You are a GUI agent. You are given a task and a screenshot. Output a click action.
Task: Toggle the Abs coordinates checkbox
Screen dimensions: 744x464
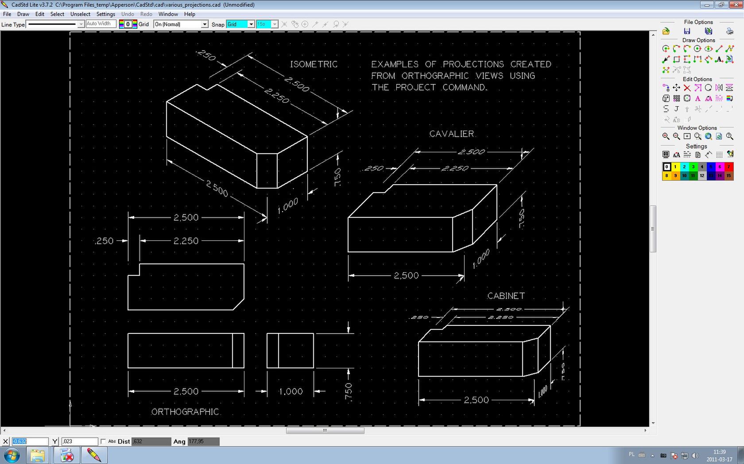(x=103, y=441)
